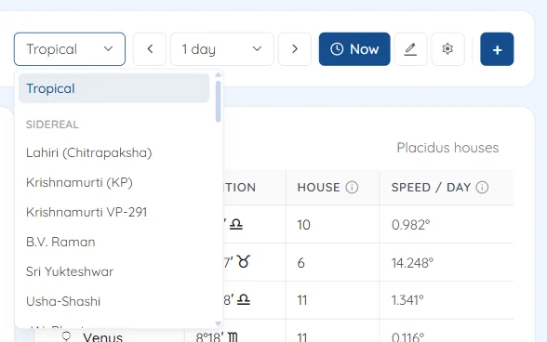
Task: Click the pencil edit icon
Action: 410,49
